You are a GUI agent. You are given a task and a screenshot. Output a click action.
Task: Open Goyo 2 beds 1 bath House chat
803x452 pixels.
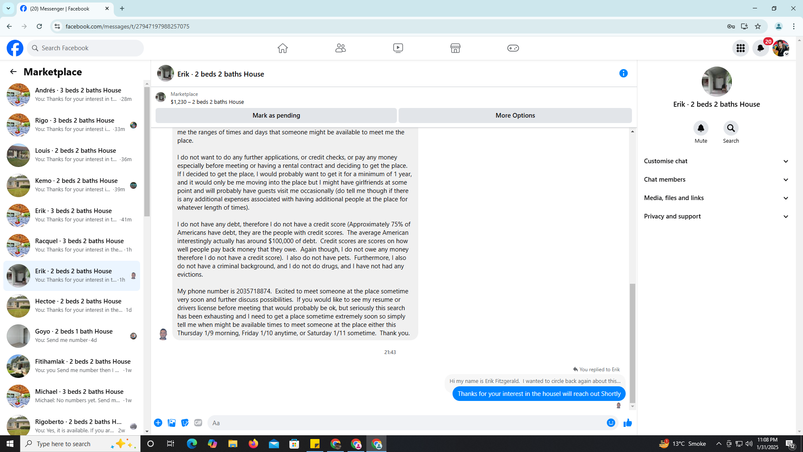coord(72,336)
